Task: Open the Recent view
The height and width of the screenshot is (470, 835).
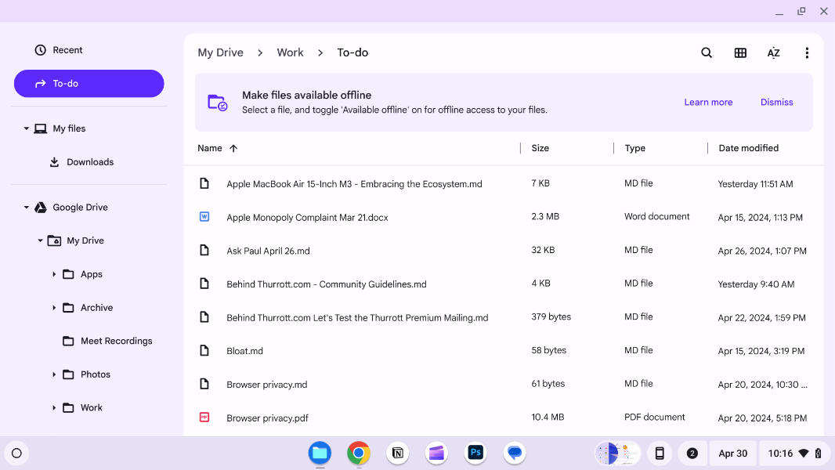Action: pos(59,49)
